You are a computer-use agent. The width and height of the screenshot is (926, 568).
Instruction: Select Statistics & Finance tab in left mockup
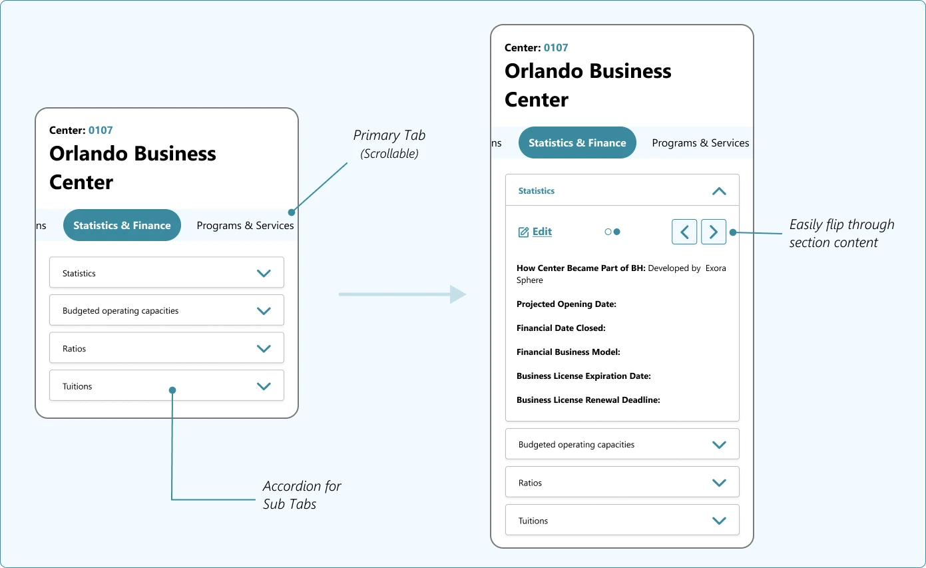click(122, 225)
